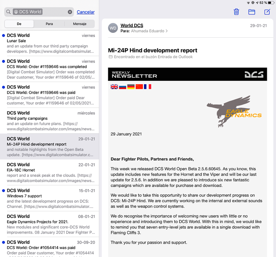Image resolution: width=276 pixels, height=257 pixels.
Task: Click the Encontrado en el buzón Entrada label
Action: [153, 57]
